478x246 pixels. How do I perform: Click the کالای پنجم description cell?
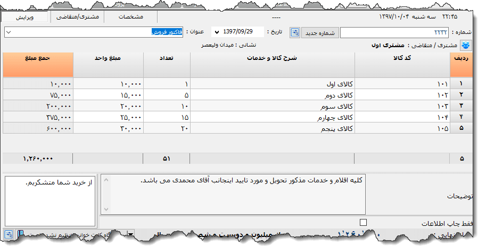(273, 128)
